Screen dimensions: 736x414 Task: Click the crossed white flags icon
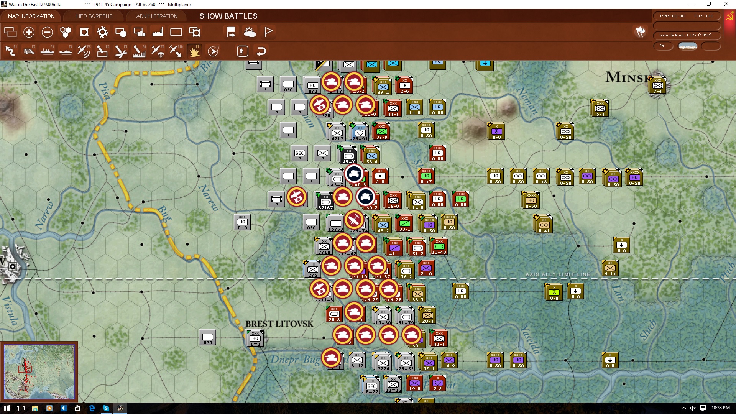[640, 32]
